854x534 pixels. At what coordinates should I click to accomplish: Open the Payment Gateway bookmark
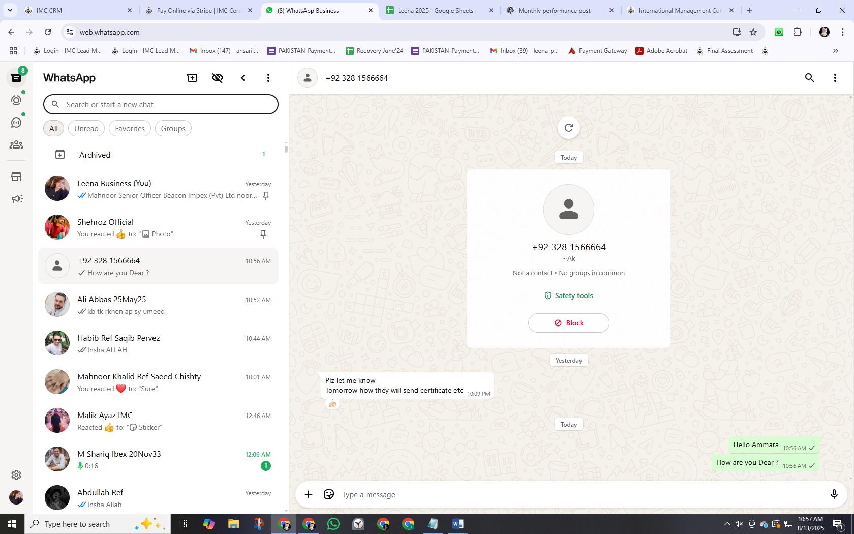pos(597,51)
